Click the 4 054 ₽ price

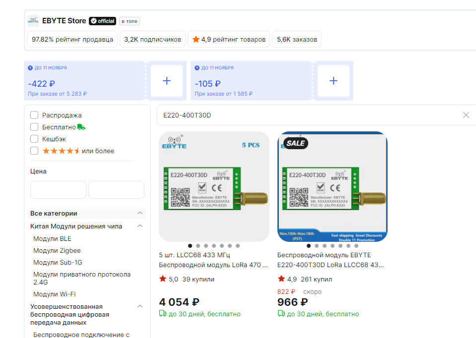click(x=179, y=302)
